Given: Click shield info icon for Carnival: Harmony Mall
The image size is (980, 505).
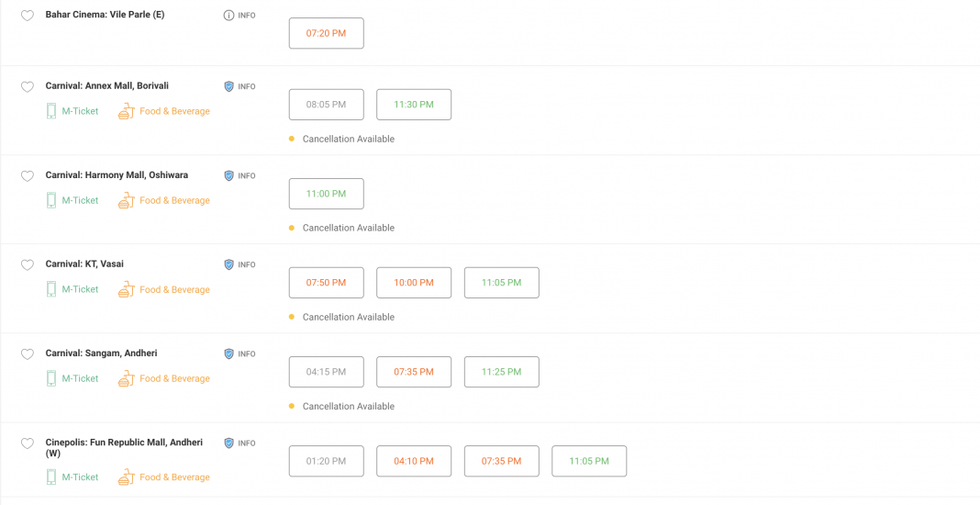Looking at the screenshot, I should coord(229,175).
